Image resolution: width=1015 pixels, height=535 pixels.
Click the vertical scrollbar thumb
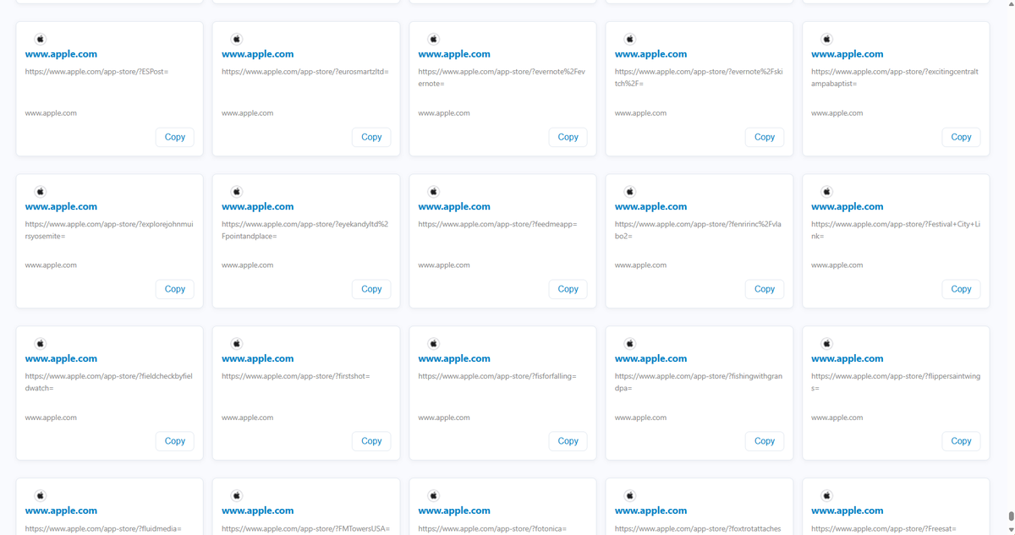click(x=1011, y=516)
